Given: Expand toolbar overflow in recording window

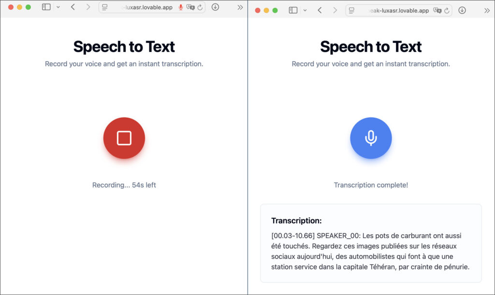Looking at the screenshot, I should tap(240, 7).
